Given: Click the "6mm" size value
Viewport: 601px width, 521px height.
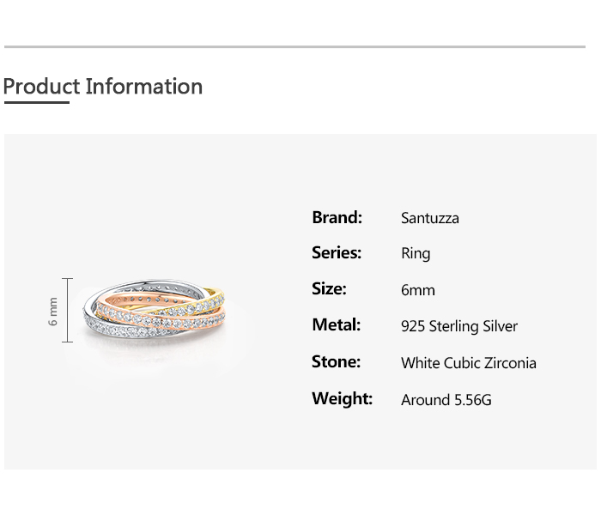Looking at the screenshot, I should pos(418,290).
